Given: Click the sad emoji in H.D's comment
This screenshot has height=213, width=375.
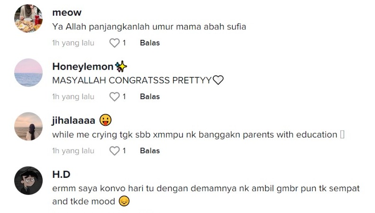Looking at the screenshot, I should pos(124,202).
